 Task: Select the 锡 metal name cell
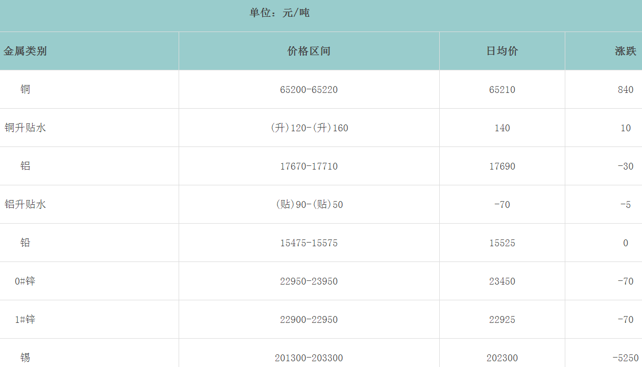click(25, 358)
